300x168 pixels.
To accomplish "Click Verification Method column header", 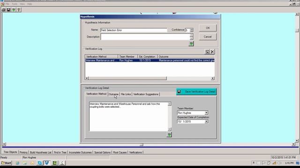I will (101, 56).
